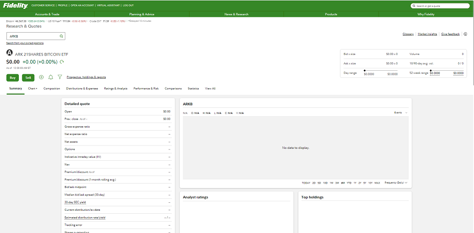Viewport: 474px width, 233px height.
Task: Click the Analyst ratings heading
Action: point(195,197)
